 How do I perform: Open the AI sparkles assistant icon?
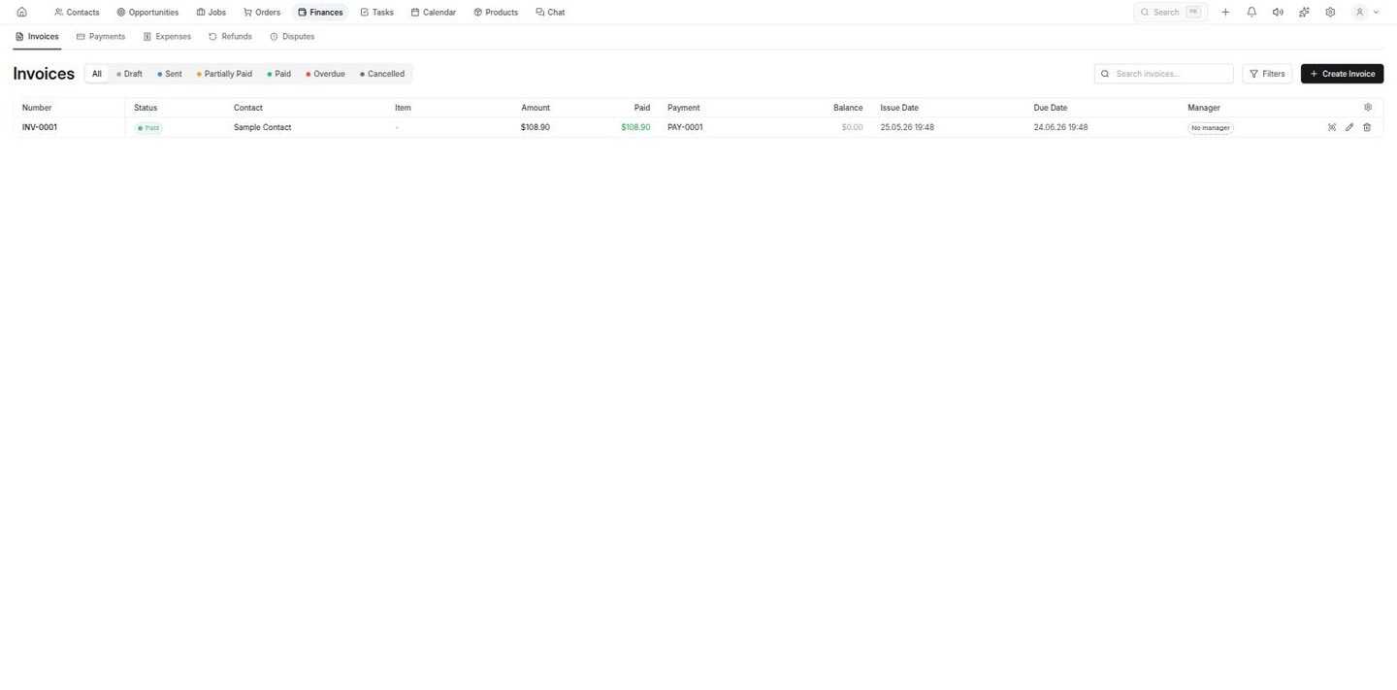point(1304,13)
